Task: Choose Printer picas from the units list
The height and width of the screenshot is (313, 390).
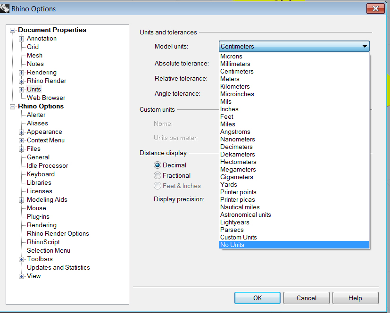Action: (x=294, y=200)
